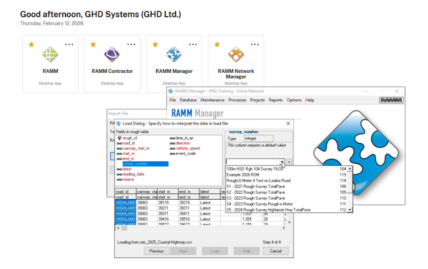
Task: Toggle favorite star on RAMM Contractor card
Action: click(93, 44)
